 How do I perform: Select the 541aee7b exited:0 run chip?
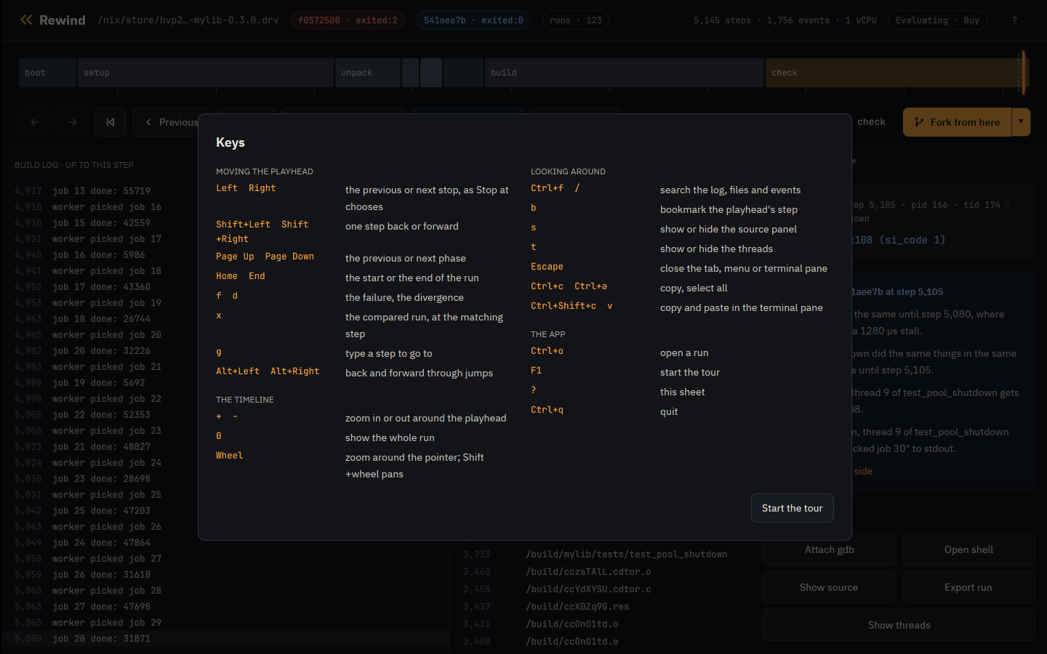(x=473, y=20)
